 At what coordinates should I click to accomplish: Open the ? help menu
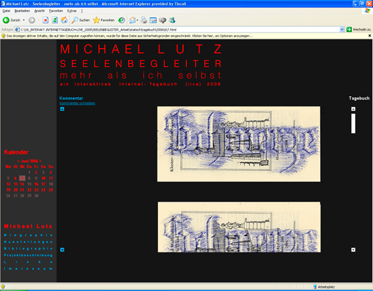(x=82, y=11)
